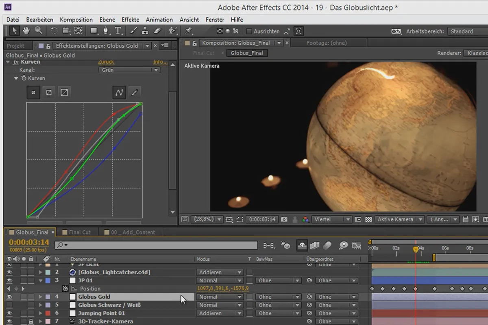Open the graph editor icon in timeline
Screen dimensions: 488x325
coord(357,245)
